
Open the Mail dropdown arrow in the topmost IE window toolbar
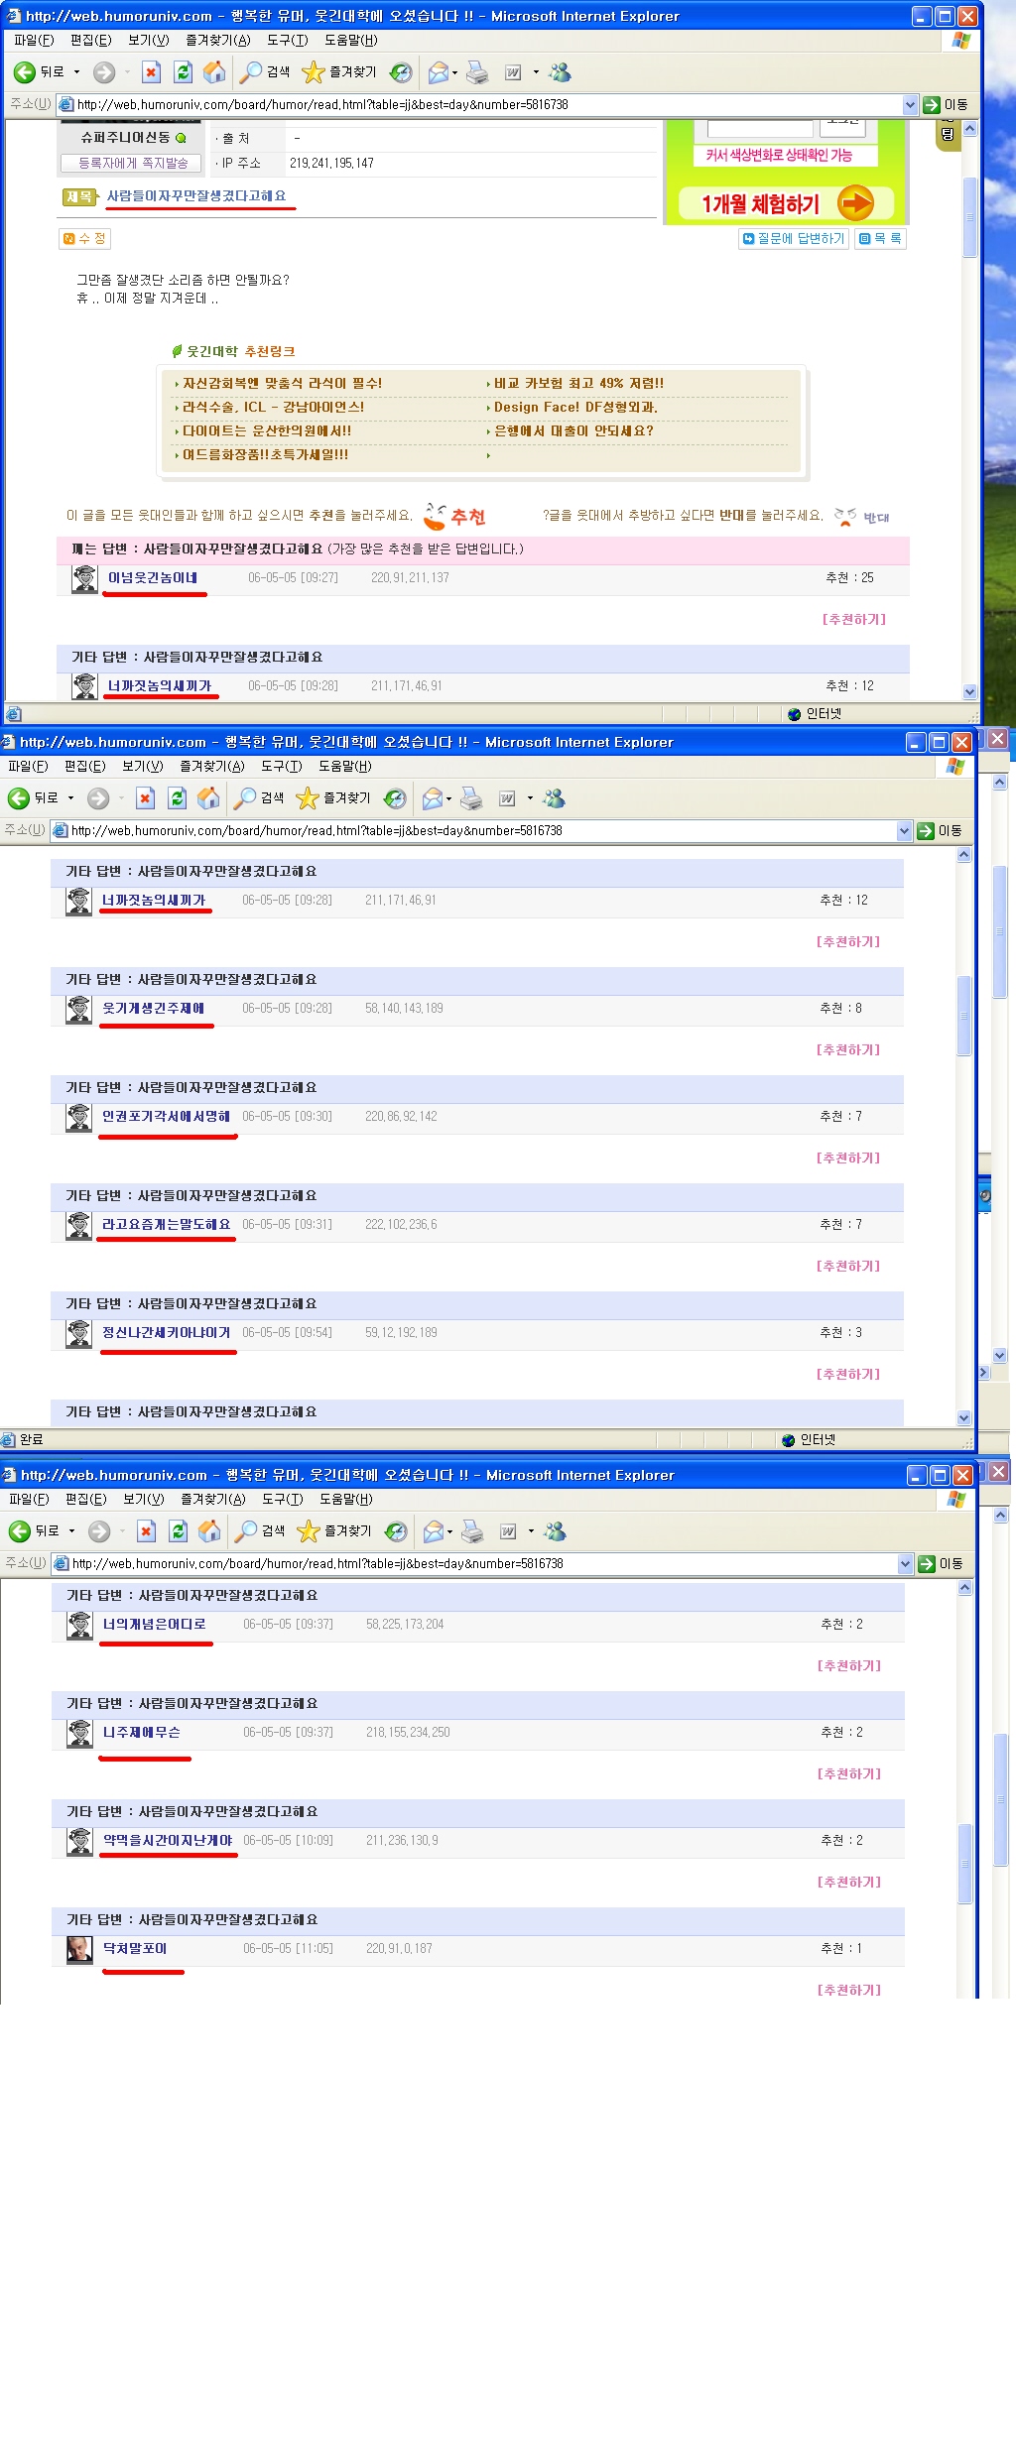tap(454, 72)
